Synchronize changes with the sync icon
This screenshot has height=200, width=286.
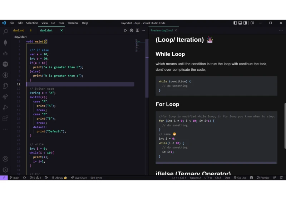click(x=24, y=178)
